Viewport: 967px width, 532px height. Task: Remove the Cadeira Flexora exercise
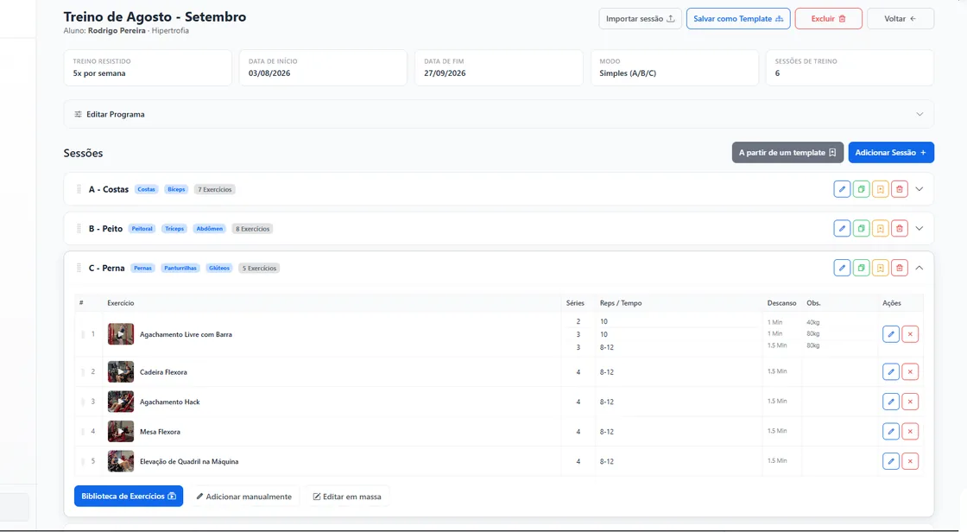tap(910, 372)
